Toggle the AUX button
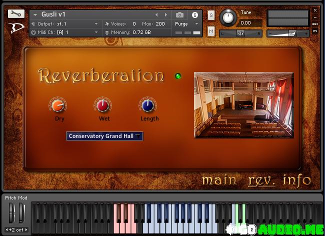The image size is (325, 236). pyautogui.click(x=315, y=24)
